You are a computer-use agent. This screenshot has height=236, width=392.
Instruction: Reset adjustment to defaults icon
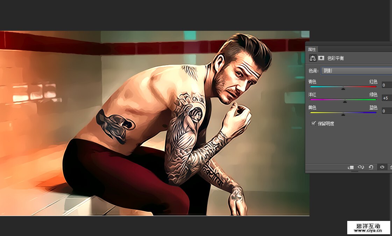371,167
